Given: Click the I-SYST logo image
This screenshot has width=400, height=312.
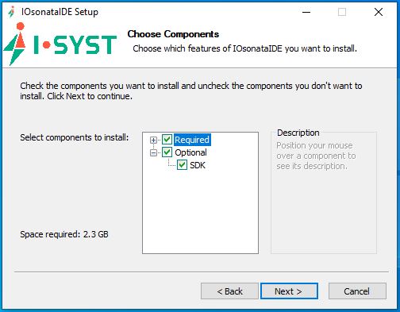Looking at the screenshot, I should 60,44.
